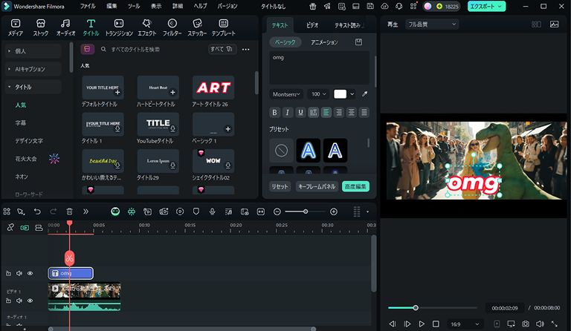This screenshot has width=571, height=331.
Task: Open preview volume speaker icon
Action: coord(540,324)
